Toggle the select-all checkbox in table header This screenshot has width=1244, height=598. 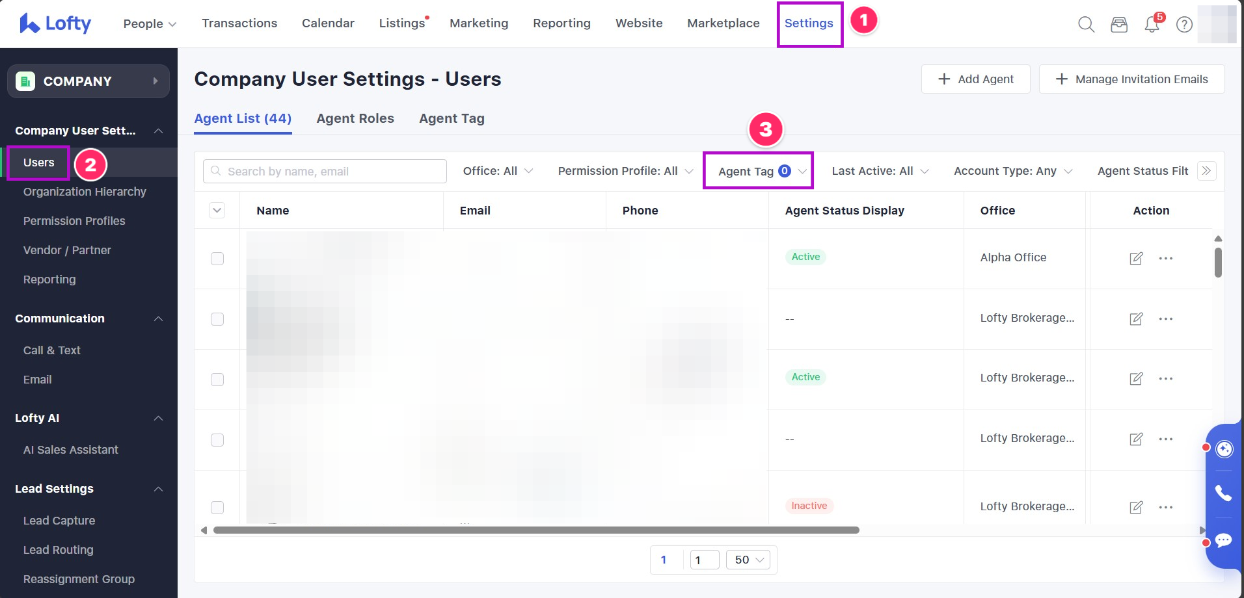[x=217, y=211]
